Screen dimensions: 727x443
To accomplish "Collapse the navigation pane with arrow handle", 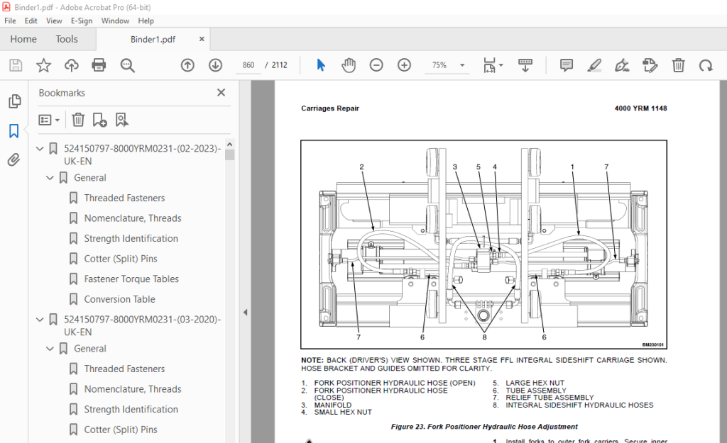I will pos(245,313).
